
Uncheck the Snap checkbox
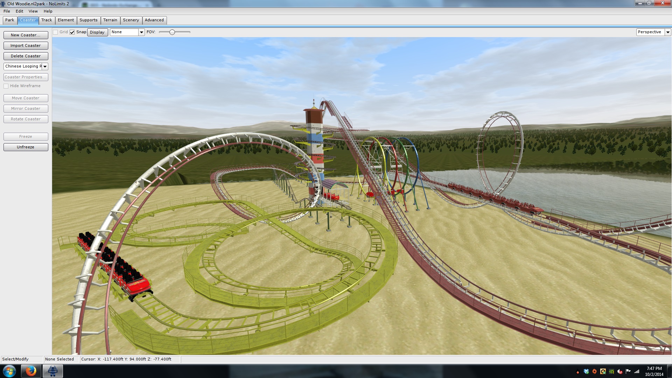pyautogui.click(x=72, y=32)
